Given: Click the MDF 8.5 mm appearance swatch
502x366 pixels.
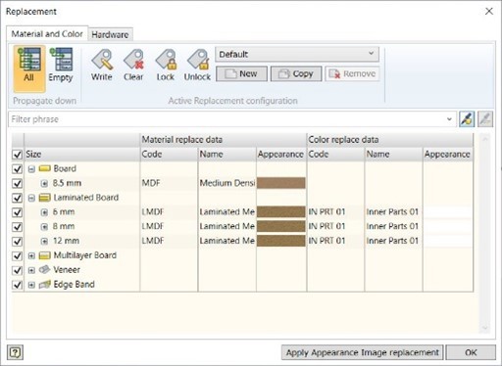Looking at the screenshot, I should pos(281,183).
